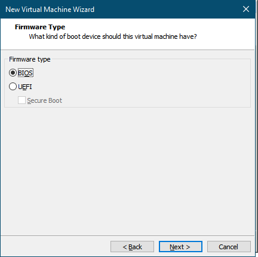Cancel the virtual machine wizard
The image size is (258, 257).
coord(229,247)
